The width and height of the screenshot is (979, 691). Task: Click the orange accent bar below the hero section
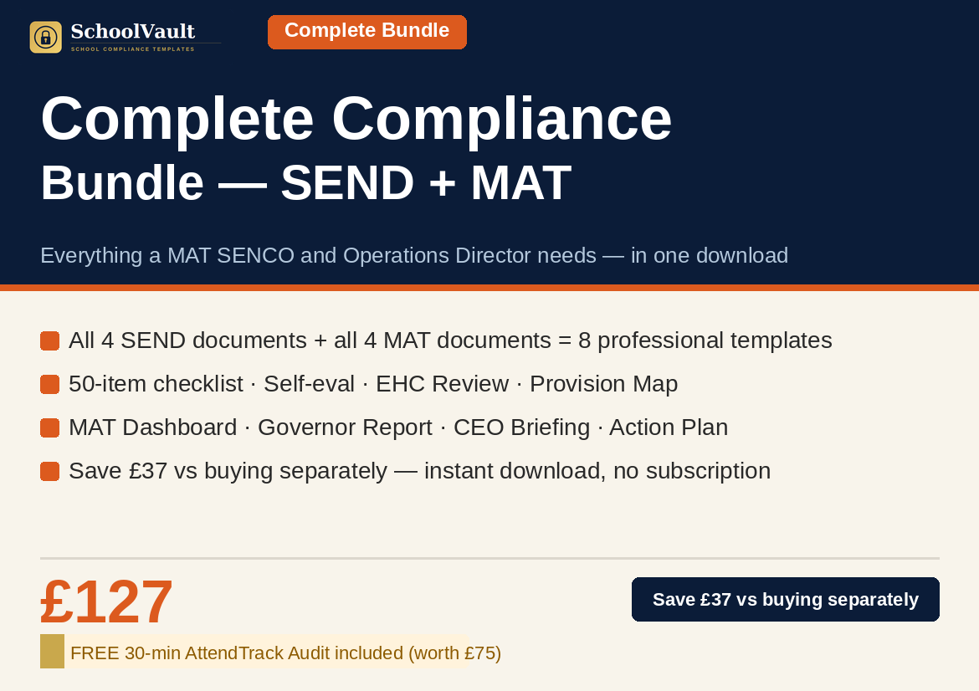[x=489, y=286]
